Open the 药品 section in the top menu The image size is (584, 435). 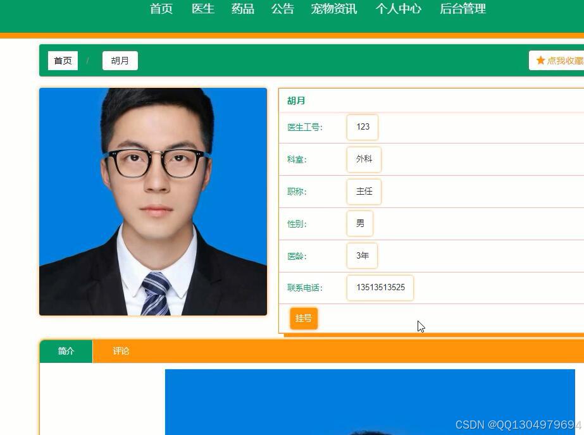242,9
